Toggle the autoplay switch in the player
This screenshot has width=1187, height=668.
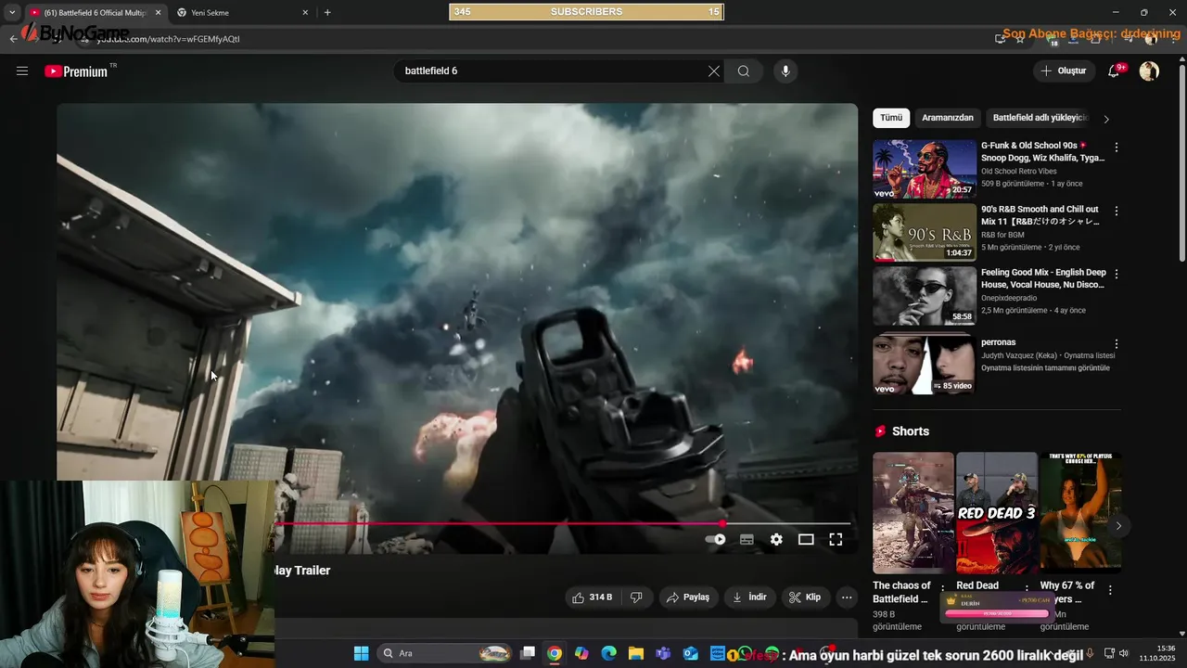(716, 539)
